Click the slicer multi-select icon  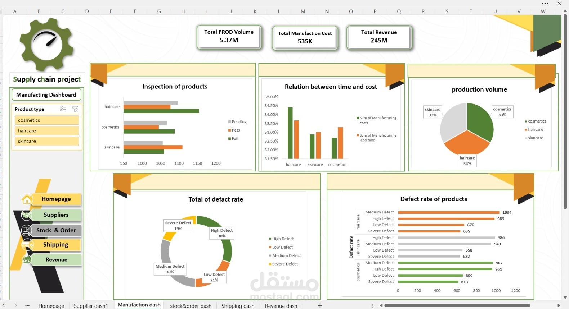(x=63, y=109)
